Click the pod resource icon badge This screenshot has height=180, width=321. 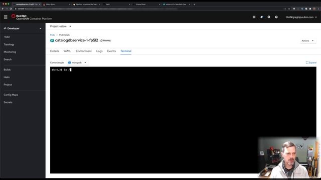52,40
